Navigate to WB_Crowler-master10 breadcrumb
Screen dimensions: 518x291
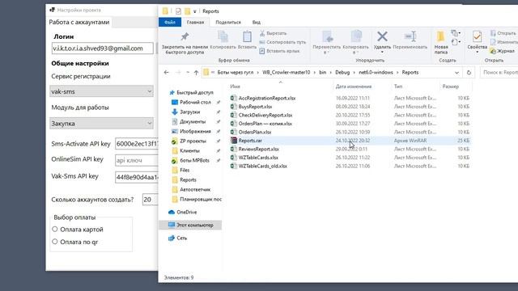point(286,72)
